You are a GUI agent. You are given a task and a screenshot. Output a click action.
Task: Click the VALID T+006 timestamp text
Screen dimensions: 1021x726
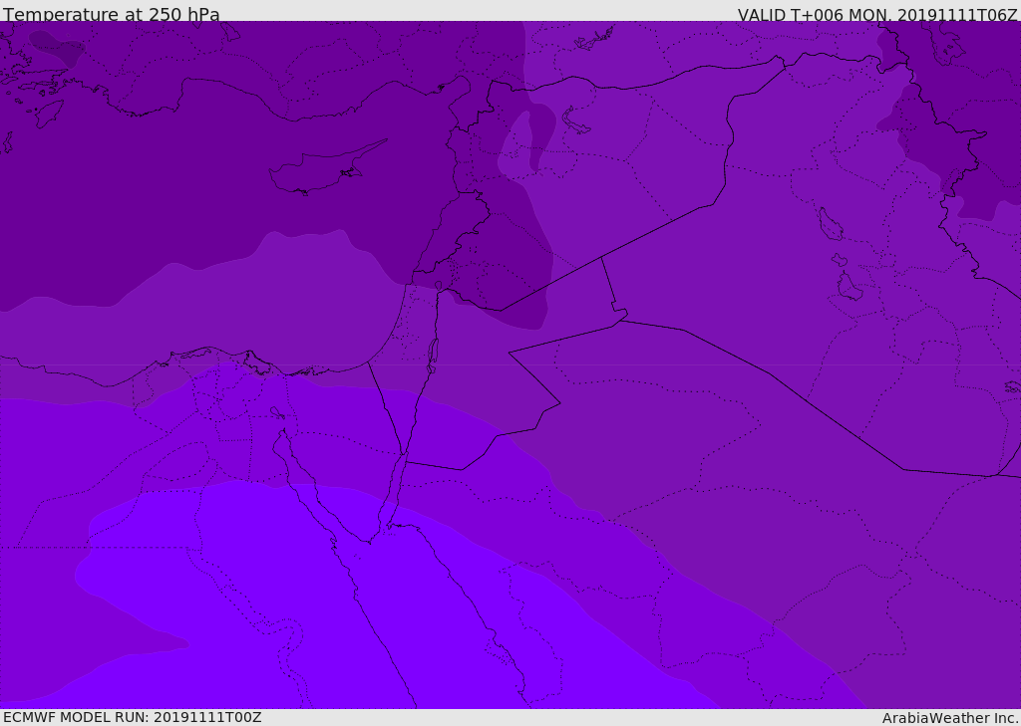point(876,14)
